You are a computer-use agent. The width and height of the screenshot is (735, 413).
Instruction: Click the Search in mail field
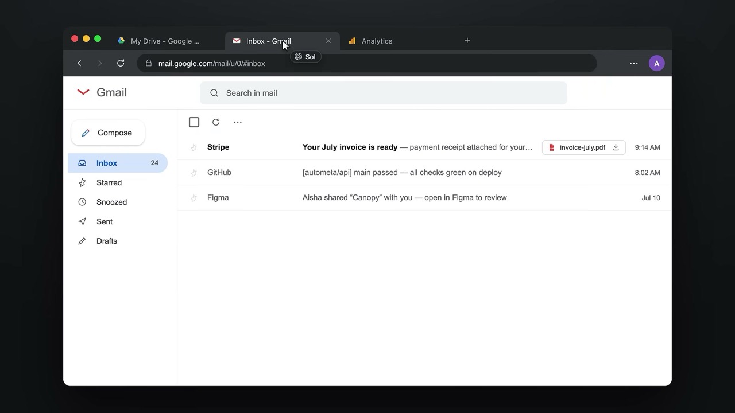point(384,93)
